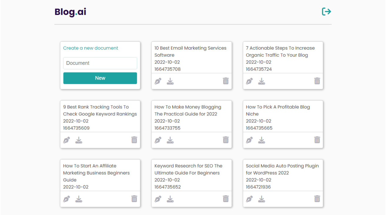Delete the How To Pick A Profitable Blog Niche document
Image resolution: width=386 pixels, height=215 pixels.
tap(317, 140)
